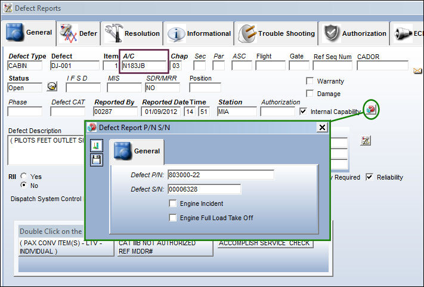Open the General tab of Defect Reports
Screen dimensions: 424x287
click(29, 33)
